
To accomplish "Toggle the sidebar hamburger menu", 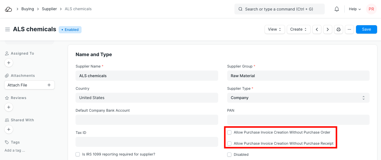I will [8, 29].
